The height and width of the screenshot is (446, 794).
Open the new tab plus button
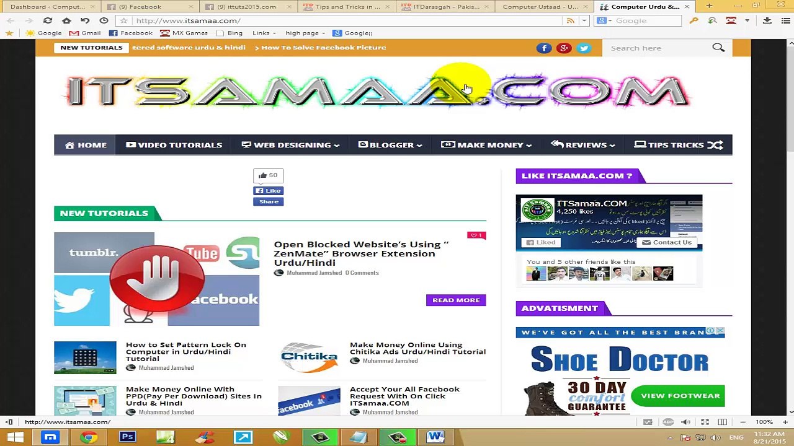tap(709, 6)
